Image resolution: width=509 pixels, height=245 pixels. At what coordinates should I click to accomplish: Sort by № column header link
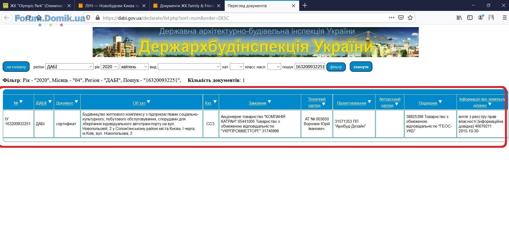(16, 103)
